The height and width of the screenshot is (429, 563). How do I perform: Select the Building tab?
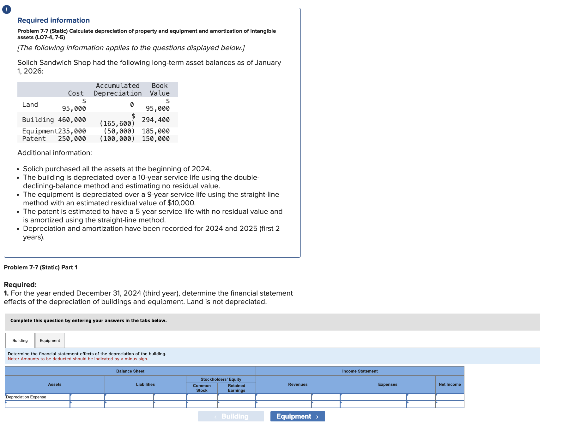click(20, 340)
